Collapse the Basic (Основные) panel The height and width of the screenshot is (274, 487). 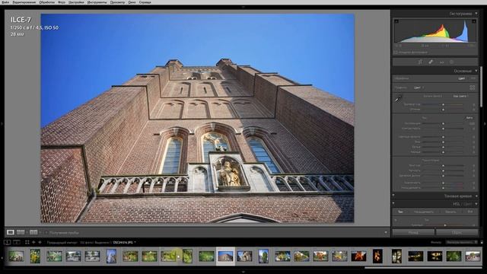pos(476,71)
